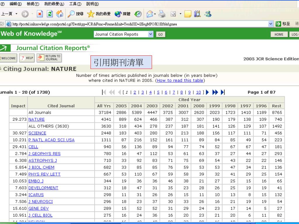Click the browser address bar URL field
The height and width of the screenshot is (224, 299).
click(139, 24)
